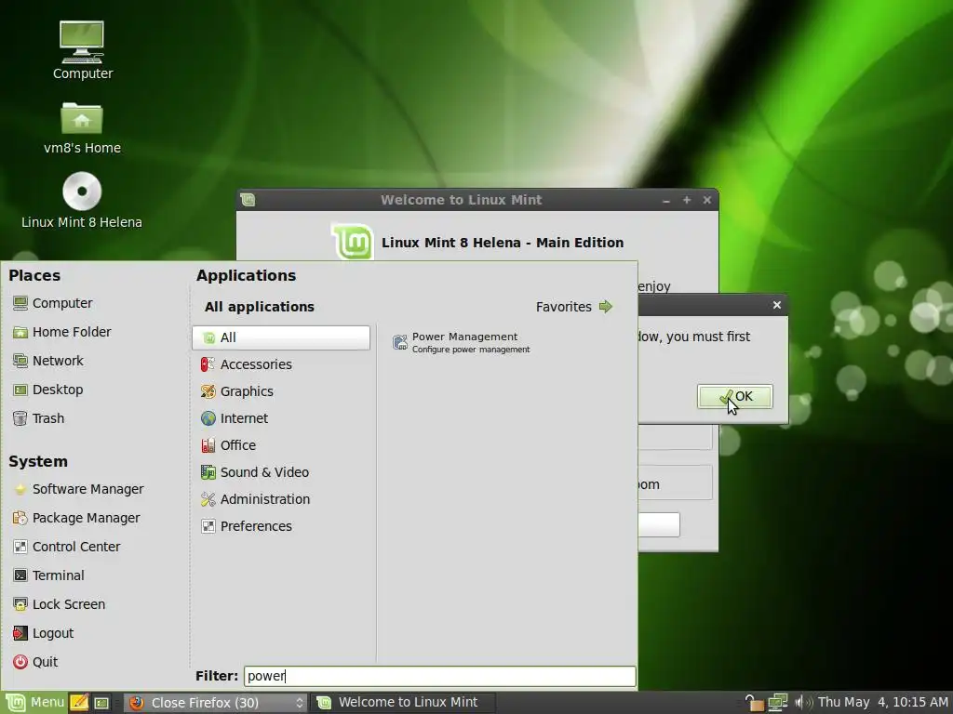The width and height of the screenshot is (953, 714).
Task: Open Trash in Places
Action: click(39, 418)
